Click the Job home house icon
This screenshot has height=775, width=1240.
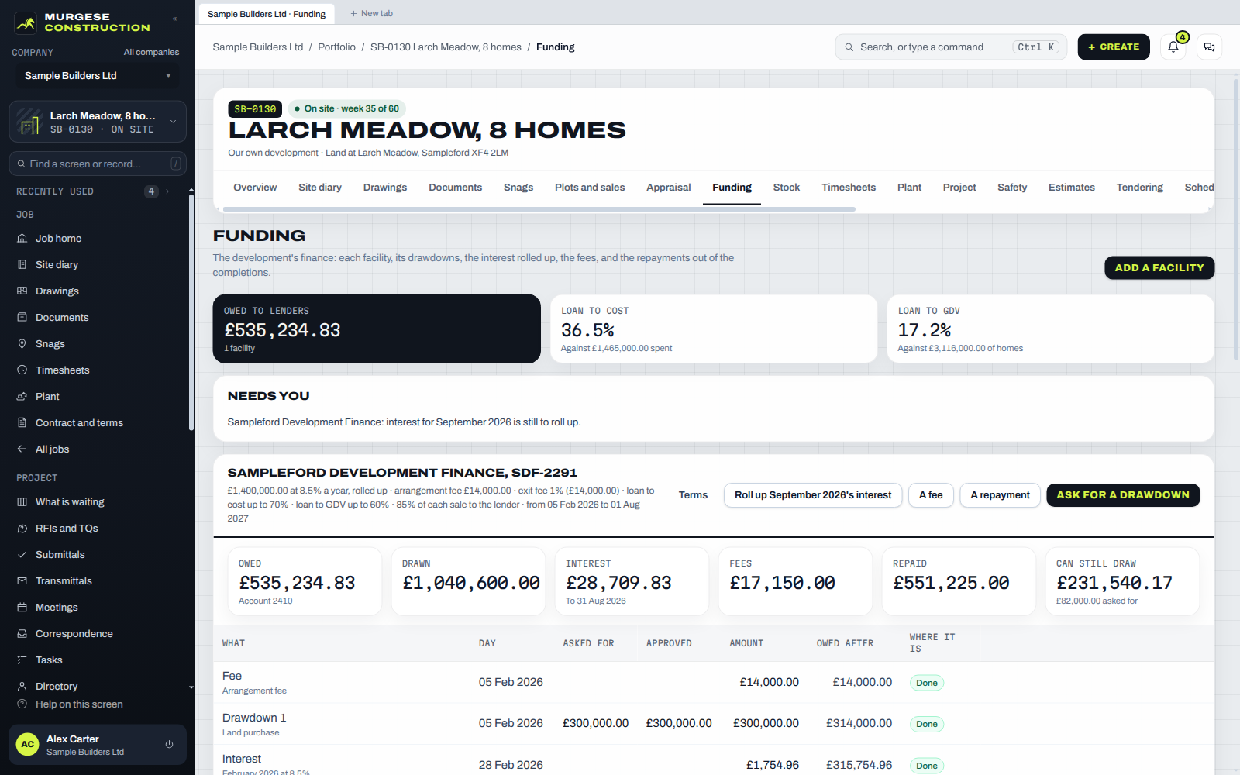(x=22, y=239)
